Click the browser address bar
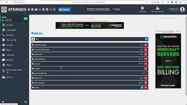Viewport: 187px width, 105px height. [19, 2]
